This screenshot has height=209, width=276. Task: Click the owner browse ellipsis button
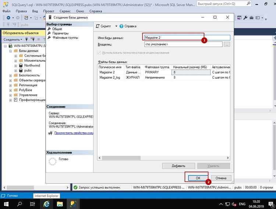click(227, 44)
